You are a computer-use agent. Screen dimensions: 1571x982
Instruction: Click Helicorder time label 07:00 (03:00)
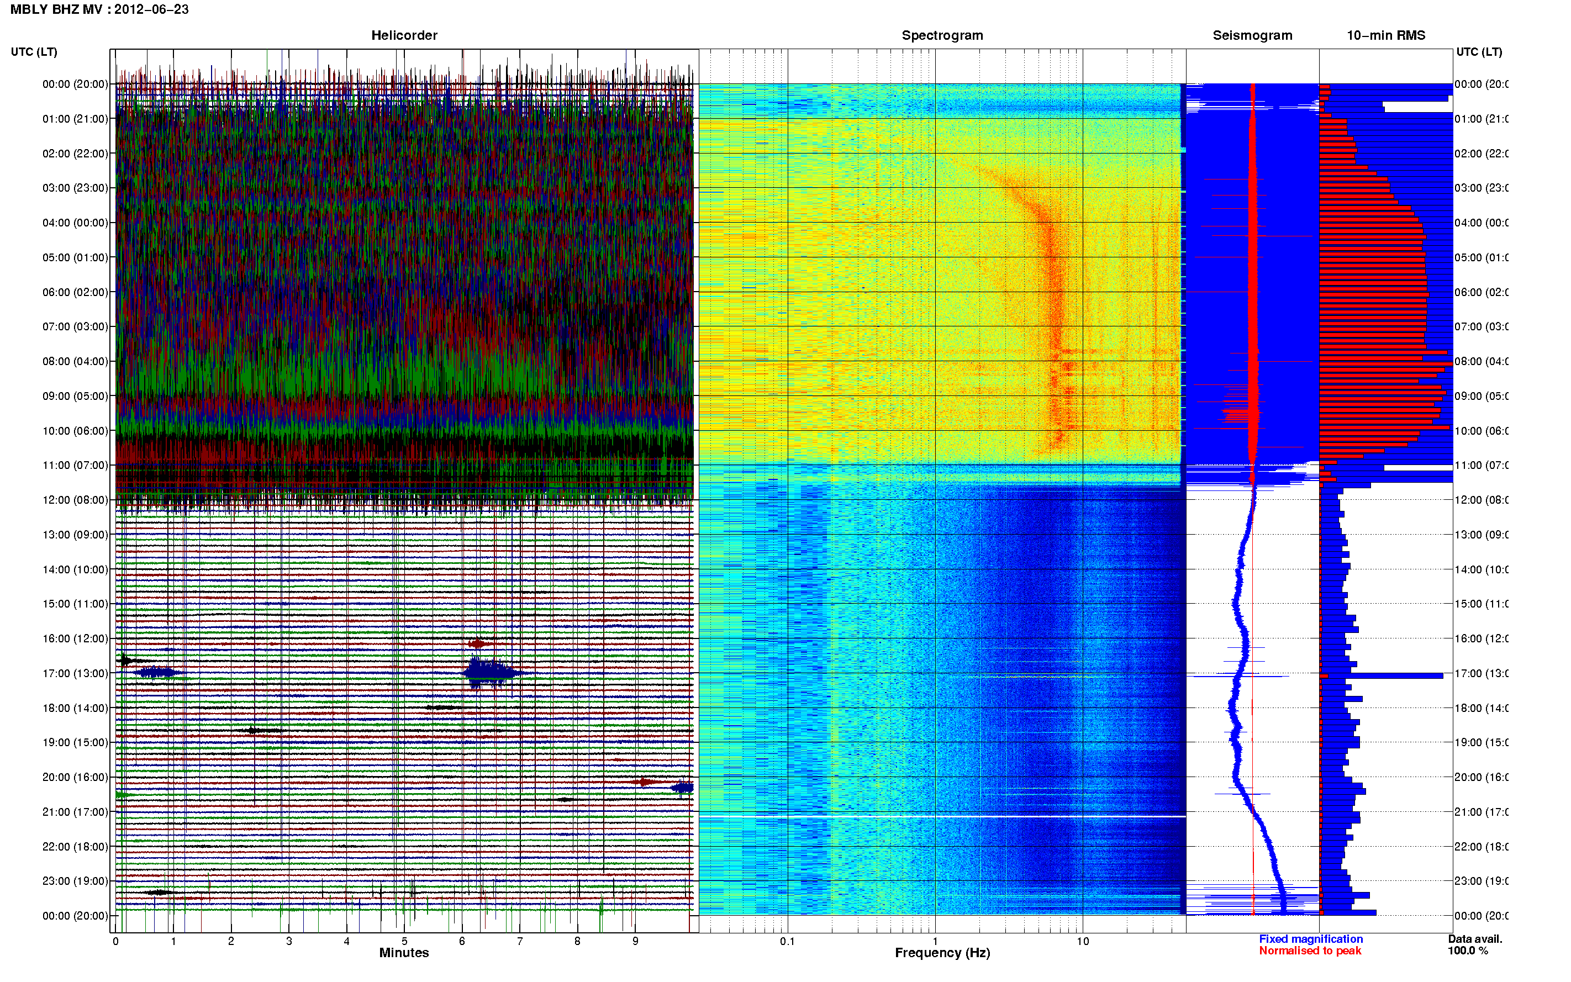click(x=75, y=326)
